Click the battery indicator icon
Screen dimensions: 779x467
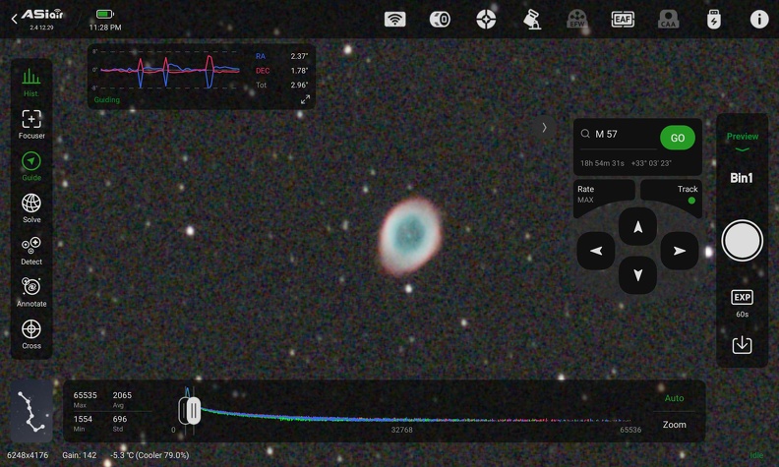[x=105, y=14]
